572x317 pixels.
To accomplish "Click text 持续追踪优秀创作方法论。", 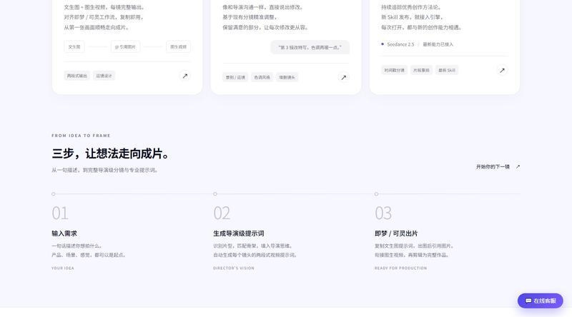I will pos(412,7).
